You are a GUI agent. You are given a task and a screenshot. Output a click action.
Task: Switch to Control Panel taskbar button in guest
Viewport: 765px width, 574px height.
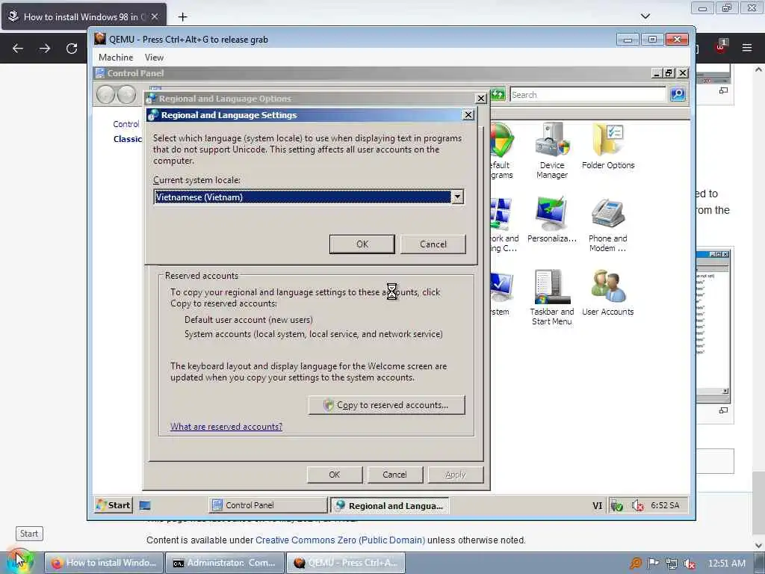point(268,505)
